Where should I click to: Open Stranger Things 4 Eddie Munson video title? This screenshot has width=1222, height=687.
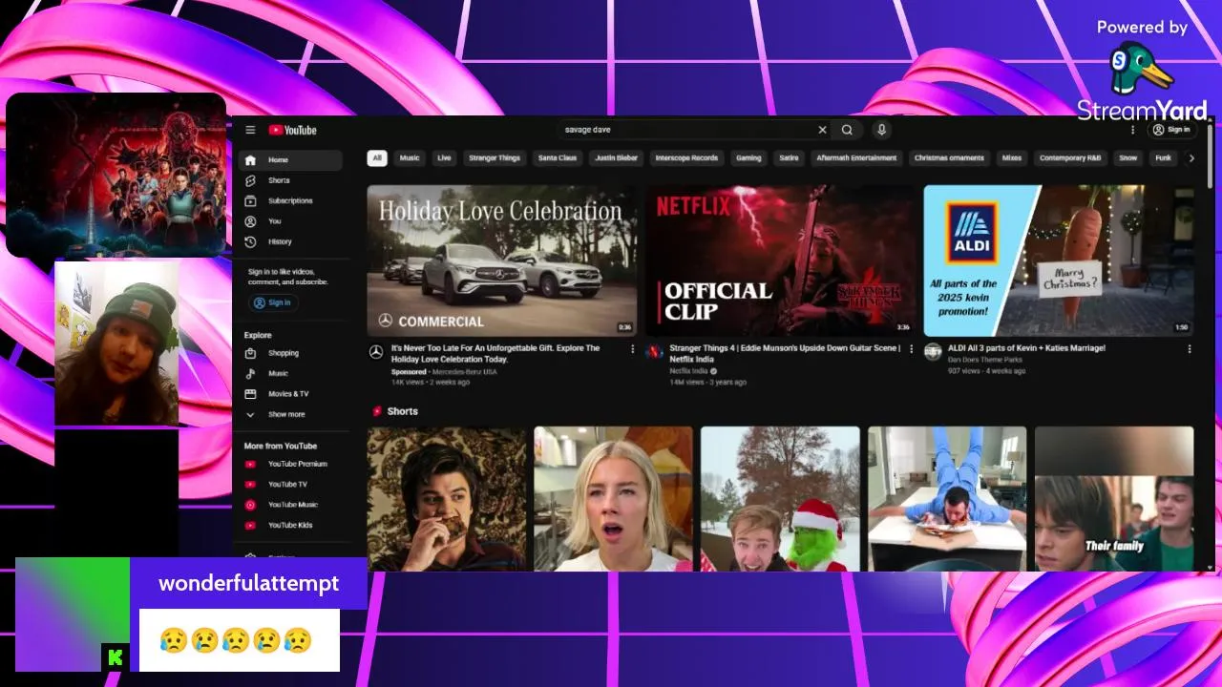784,354
